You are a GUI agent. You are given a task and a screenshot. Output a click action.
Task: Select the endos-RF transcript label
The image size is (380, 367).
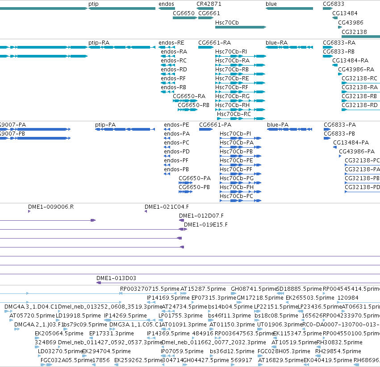tap(173, 78)
